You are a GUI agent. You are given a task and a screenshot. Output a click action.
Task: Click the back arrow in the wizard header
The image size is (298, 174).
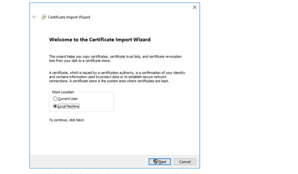point(34,17)
